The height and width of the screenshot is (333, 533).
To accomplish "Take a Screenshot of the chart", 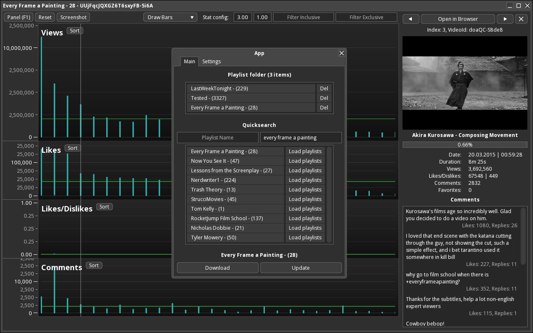I will (74, 17).
